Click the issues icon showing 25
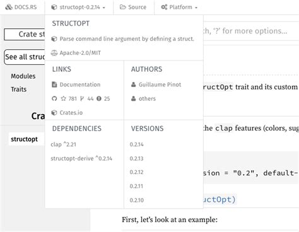The height and width of the screenshot is (232, 299). coord(99,98)
